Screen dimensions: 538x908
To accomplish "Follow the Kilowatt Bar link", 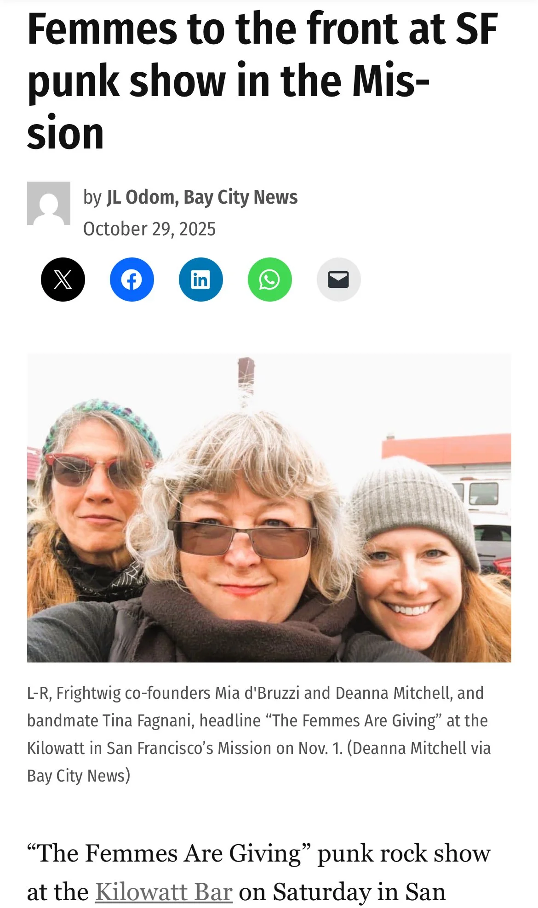I will (x=164, y=892).
